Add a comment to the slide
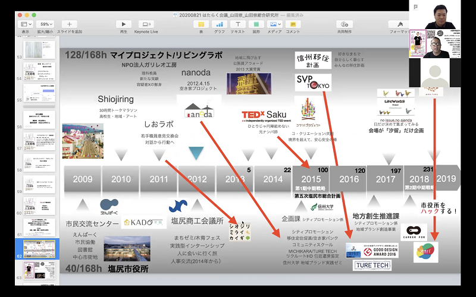Viewport: 476px width, 297px height. 294,24
